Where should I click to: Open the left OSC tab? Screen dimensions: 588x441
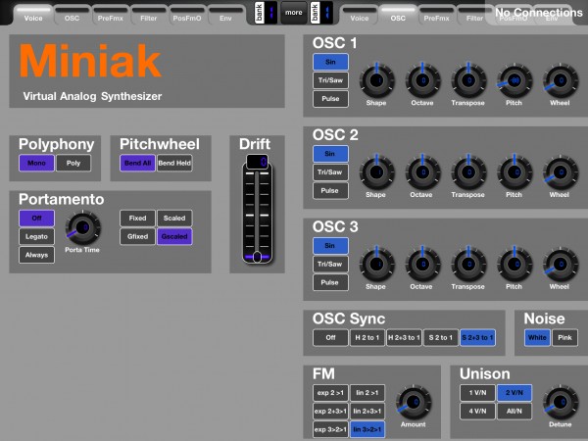[72, 15]
